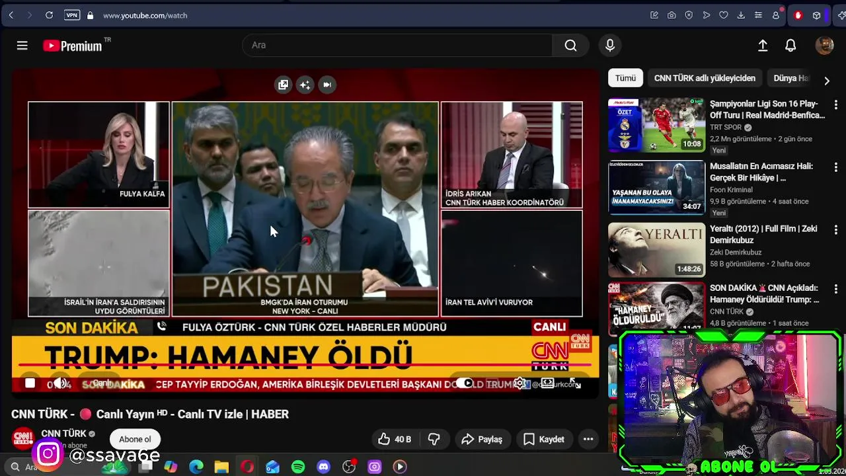Image resolution: width=846 pixels, height=476 pixels.
Task: Open the upload/create video icon
Action: [763, 46]
